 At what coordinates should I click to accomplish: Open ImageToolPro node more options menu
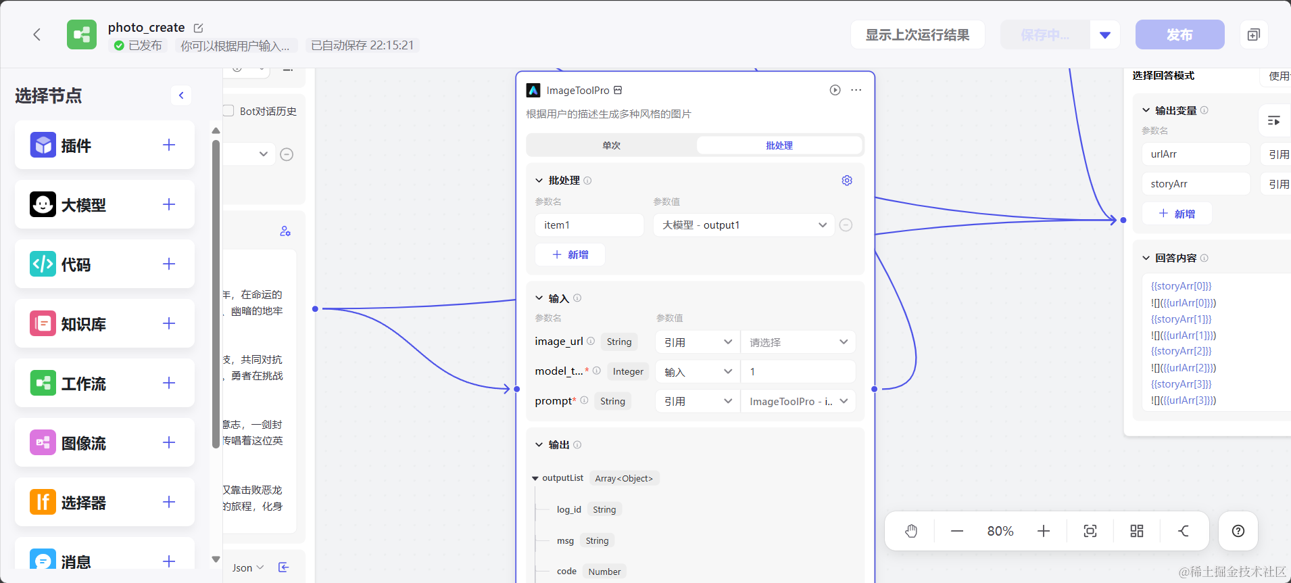pos(856,90)
